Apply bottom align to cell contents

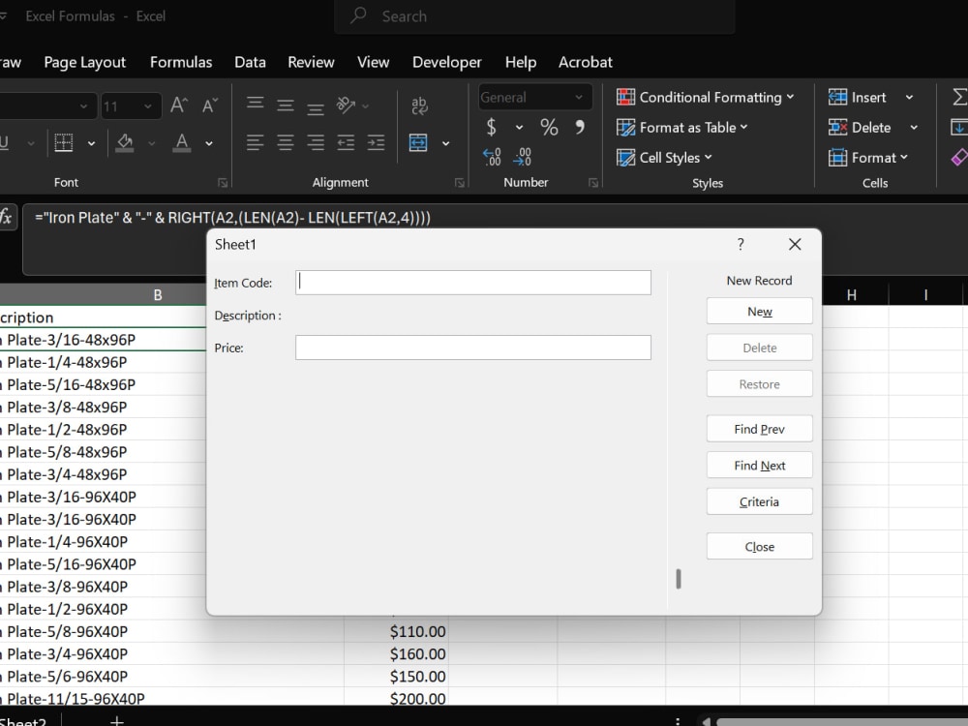tap(316, 108)
